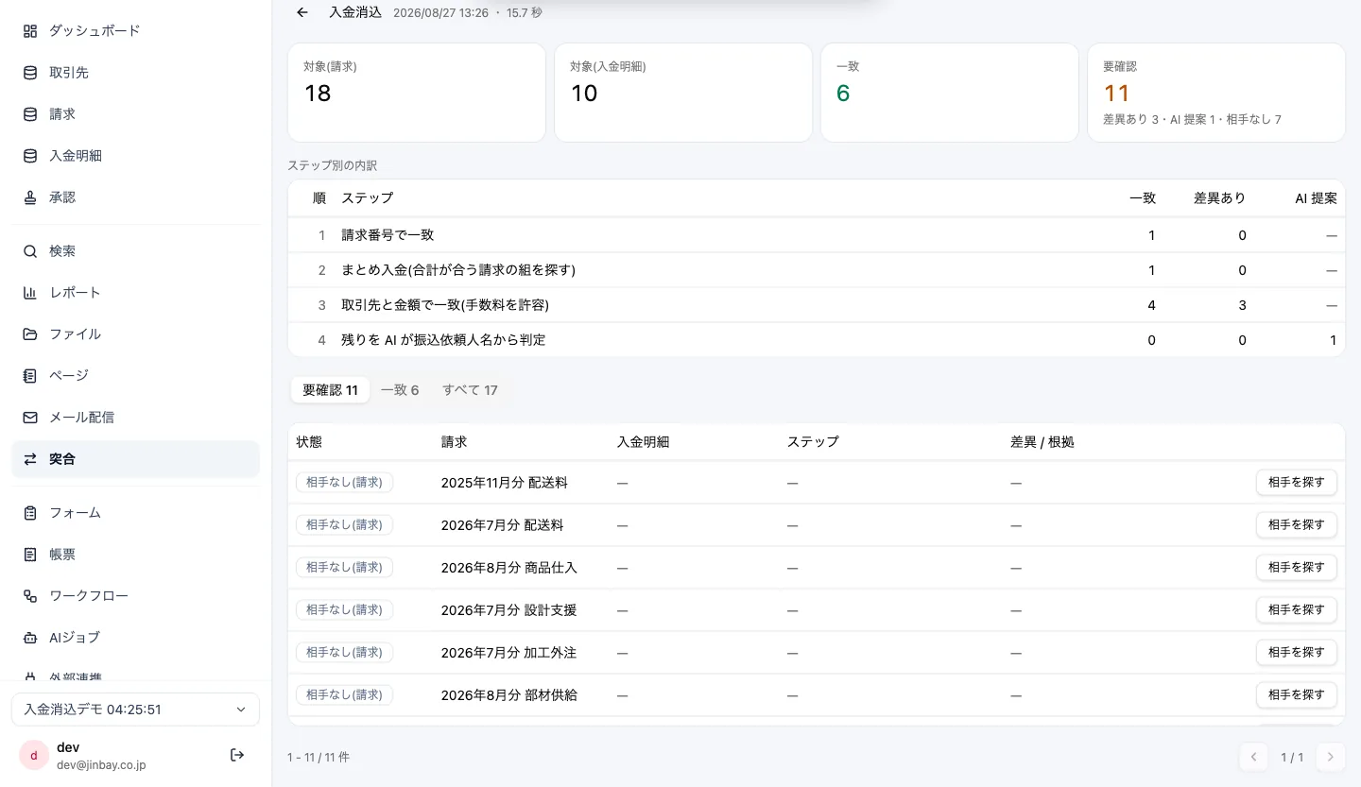This screenshot has width=1361, height=787.
Task: Click the 差異 / 根拠 column header
Action: click(x=1042, y=442)
